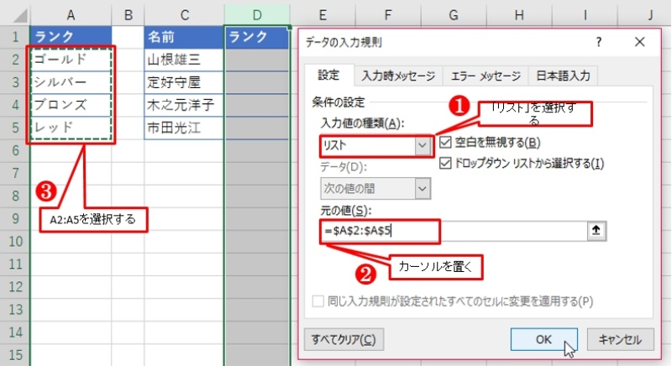Click cell C3 with 定好守屋
The image size is (672, 366).
183,82
